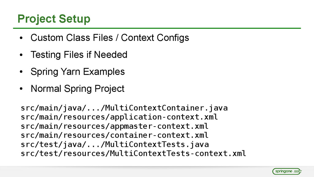Click the bullet dot before Testing Files

[x=21, y=55]
